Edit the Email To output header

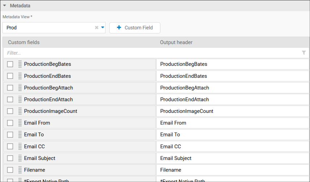coord(232,135)
